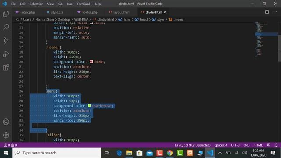Viewport: 281px width, 158px height.
Task: Open the Help menu
Action: (x=97, y=4)
